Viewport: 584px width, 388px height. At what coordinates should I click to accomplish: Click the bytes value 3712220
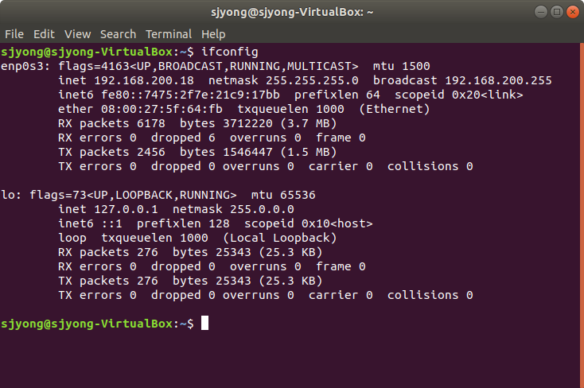247,123
